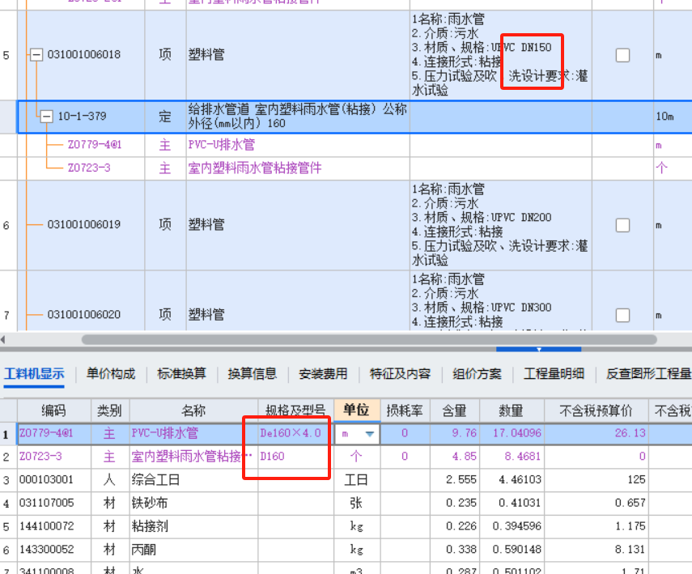Screen dimensions: 692x574
Task: Open the unit dropdown showing m
Action: coord(369,433)
